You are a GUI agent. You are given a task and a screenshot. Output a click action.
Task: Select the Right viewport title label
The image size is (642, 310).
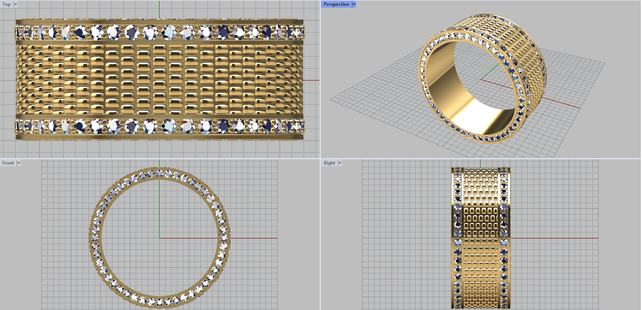click(329, 163)
